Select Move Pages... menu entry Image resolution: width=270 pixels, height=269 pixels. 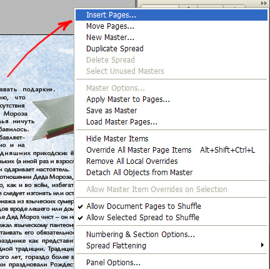171,26
